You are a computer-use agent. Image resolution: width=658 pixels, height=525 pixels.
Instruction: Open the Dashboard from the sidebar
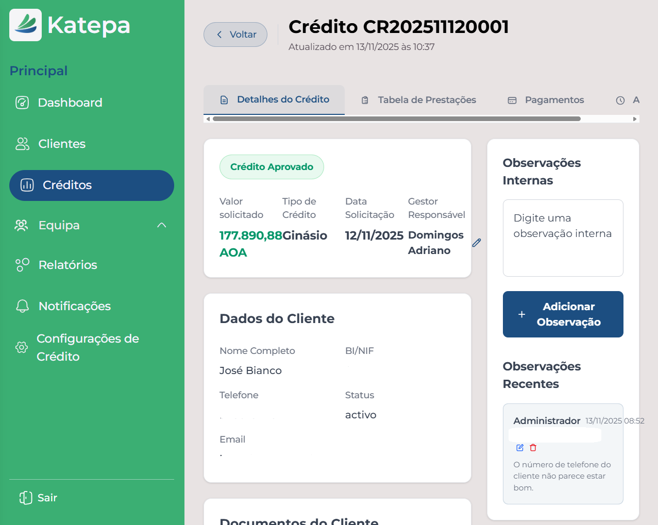pyautogui.click(x=22, y=103)
